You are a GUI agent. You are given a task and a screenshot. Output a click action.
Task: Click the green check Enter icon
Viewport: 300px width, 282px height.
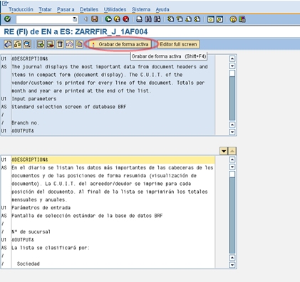[8, 19]
